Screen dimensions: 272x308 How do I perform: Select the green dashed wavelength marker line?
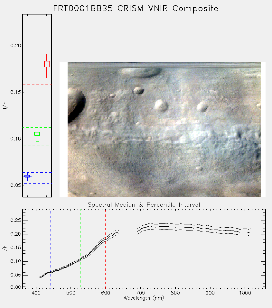pyautogui.click(x=80, y=249)
